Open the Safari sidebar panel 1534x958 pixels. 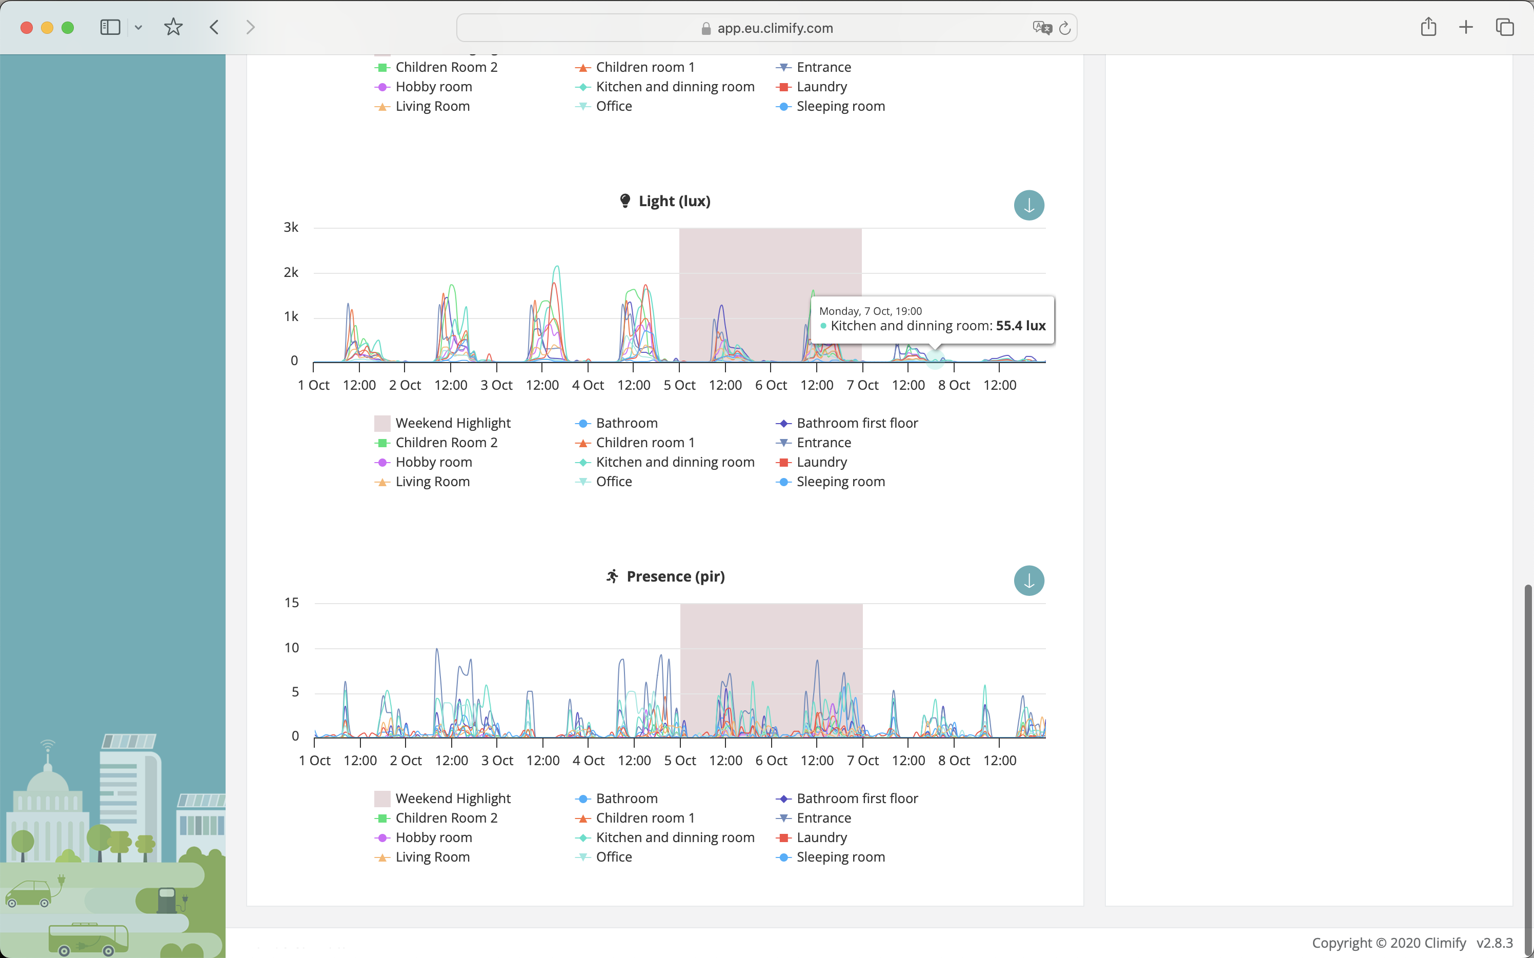110,27
